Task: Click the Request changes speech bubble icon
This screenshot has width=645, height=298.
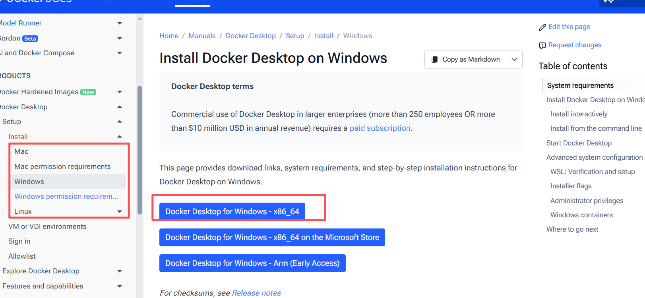Action: point(542,45)
